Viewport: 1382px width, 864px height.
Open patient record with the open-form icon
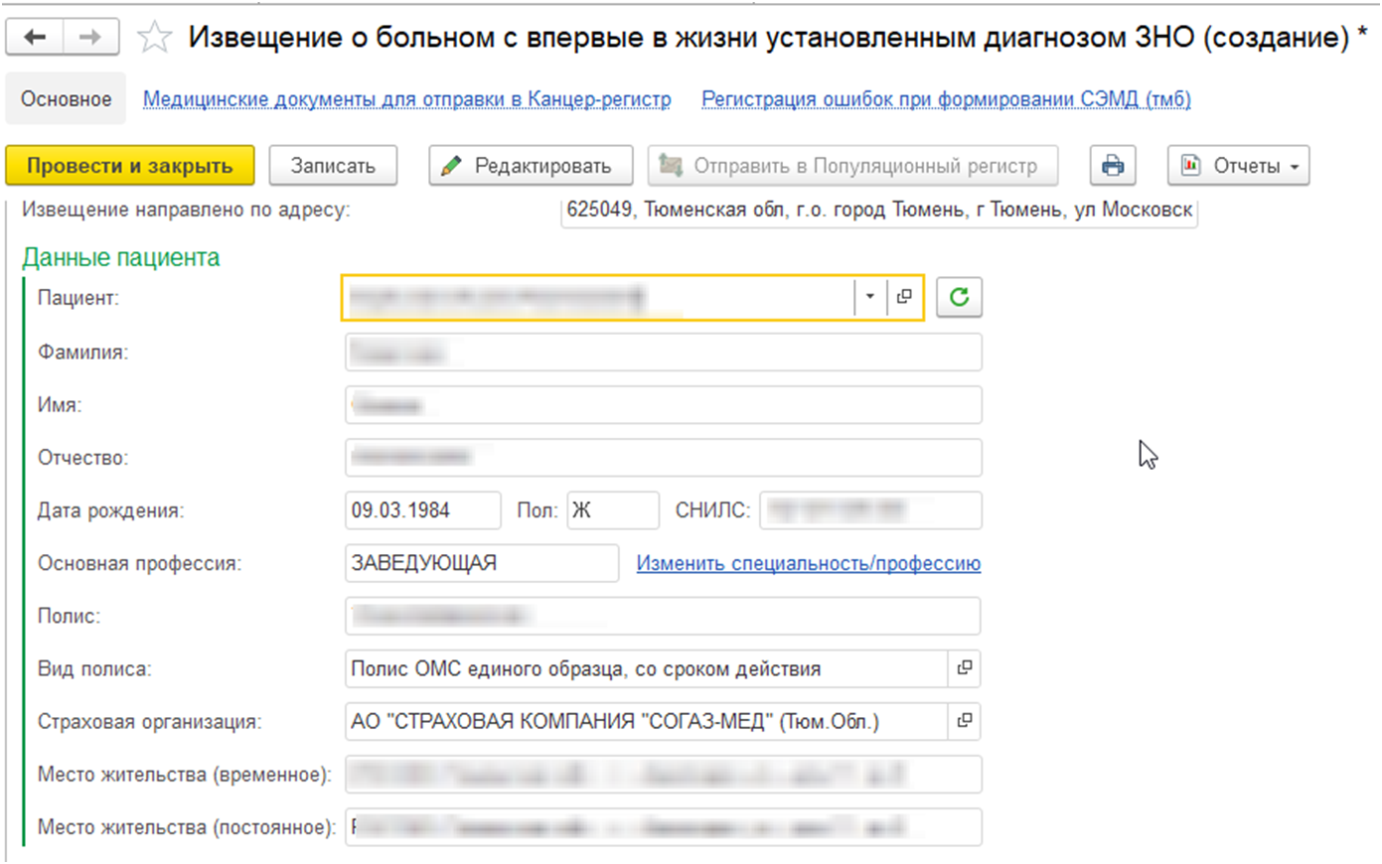click(x=904, y=297)
